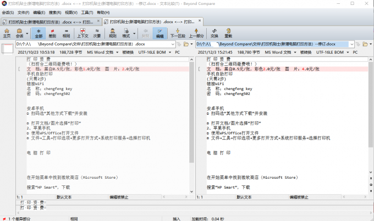Open the Tools (工具) menu

87,13
